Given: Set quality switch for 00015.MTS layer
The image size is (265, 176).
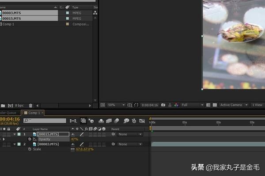Looking at the screenshot, I should click(82, 134).
